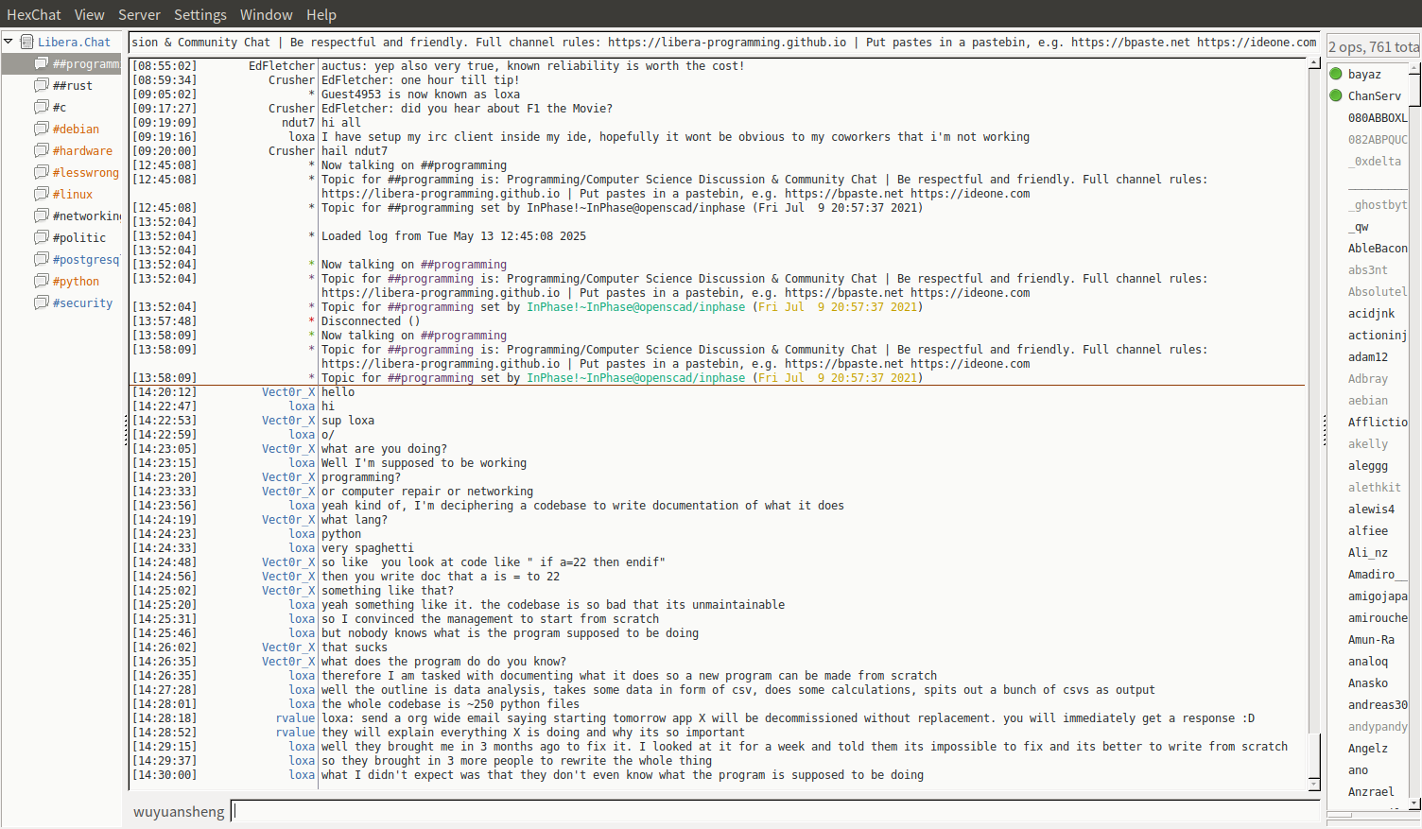Select the #postgresql channel
Image resolution: width=1422 pixels, height=829 pixels.
pyautogui.click(x=85, y=259)
